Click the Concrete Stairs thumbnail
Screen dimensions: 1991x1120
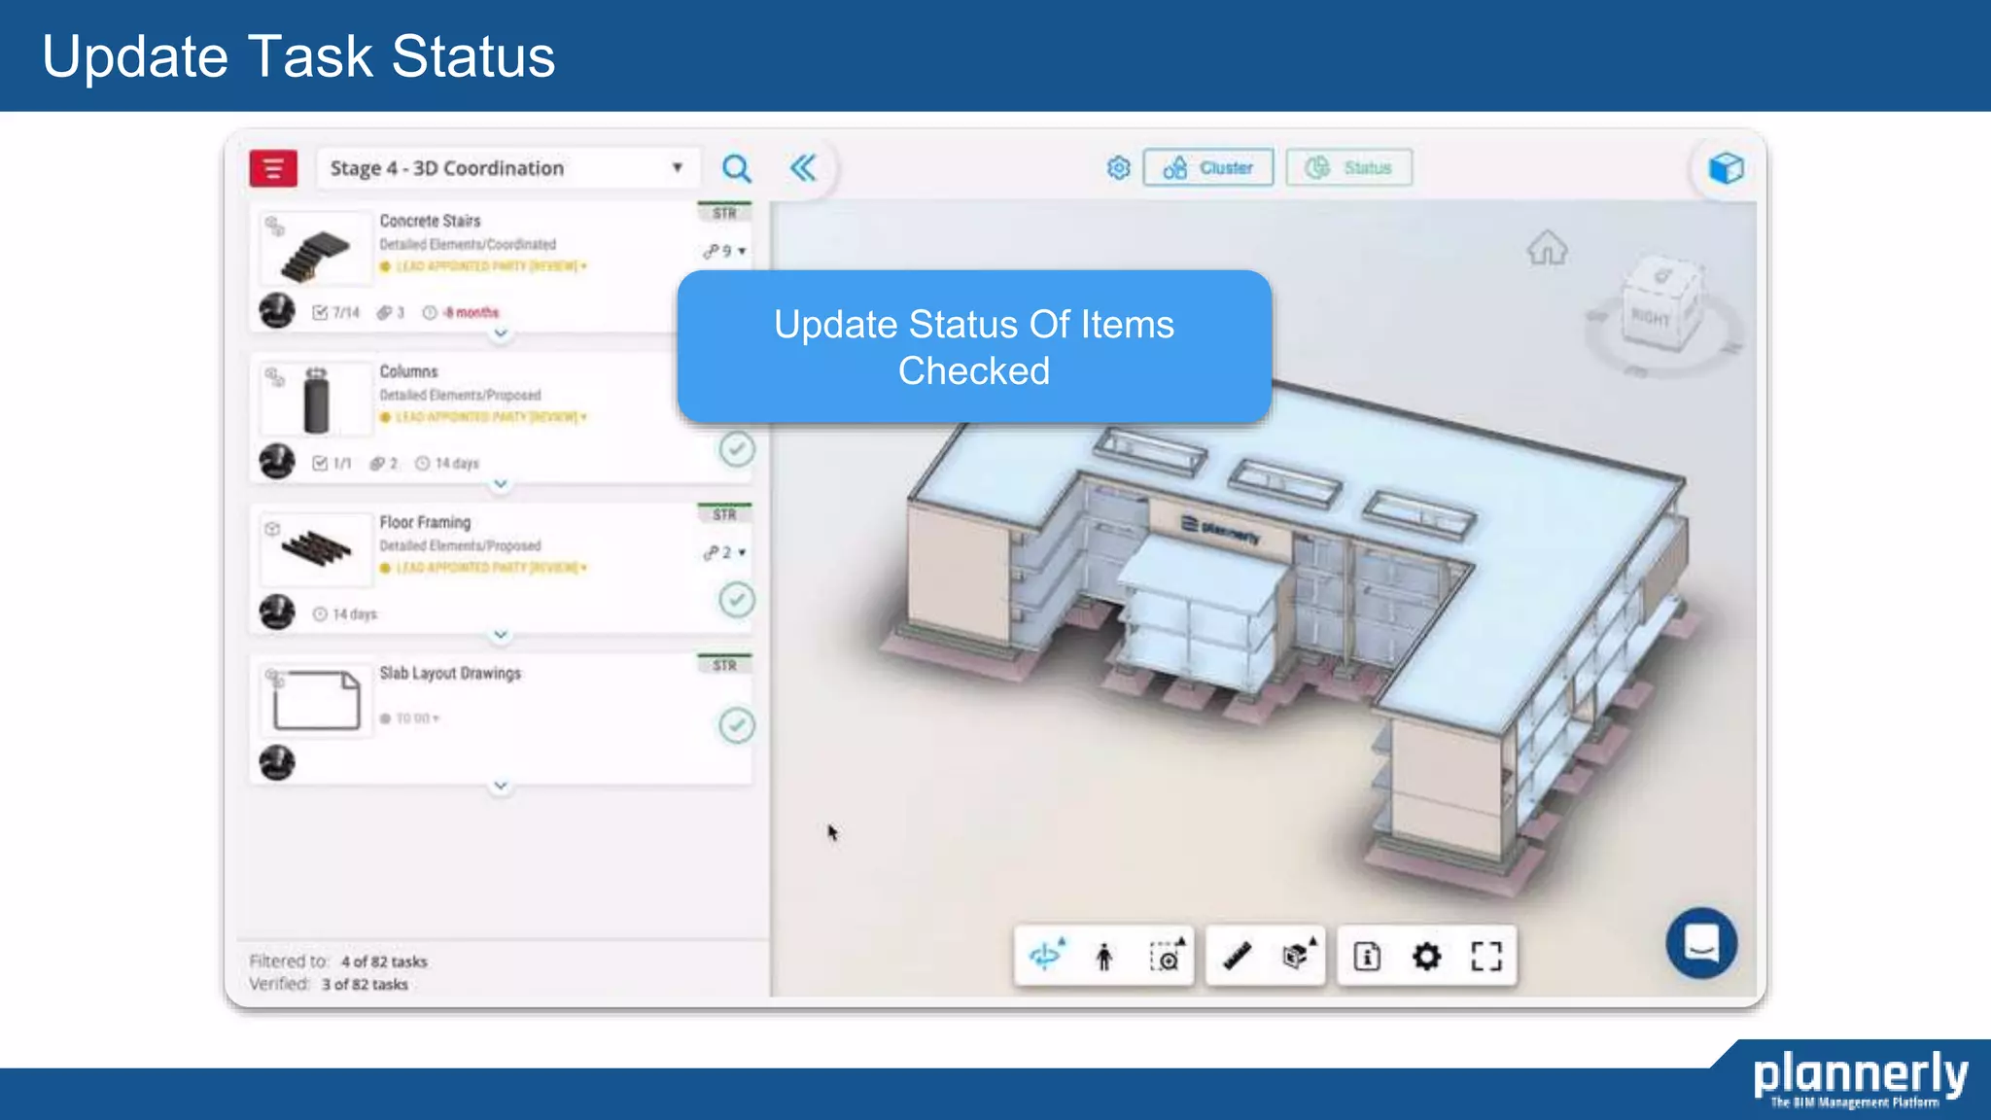pos(317,249)
